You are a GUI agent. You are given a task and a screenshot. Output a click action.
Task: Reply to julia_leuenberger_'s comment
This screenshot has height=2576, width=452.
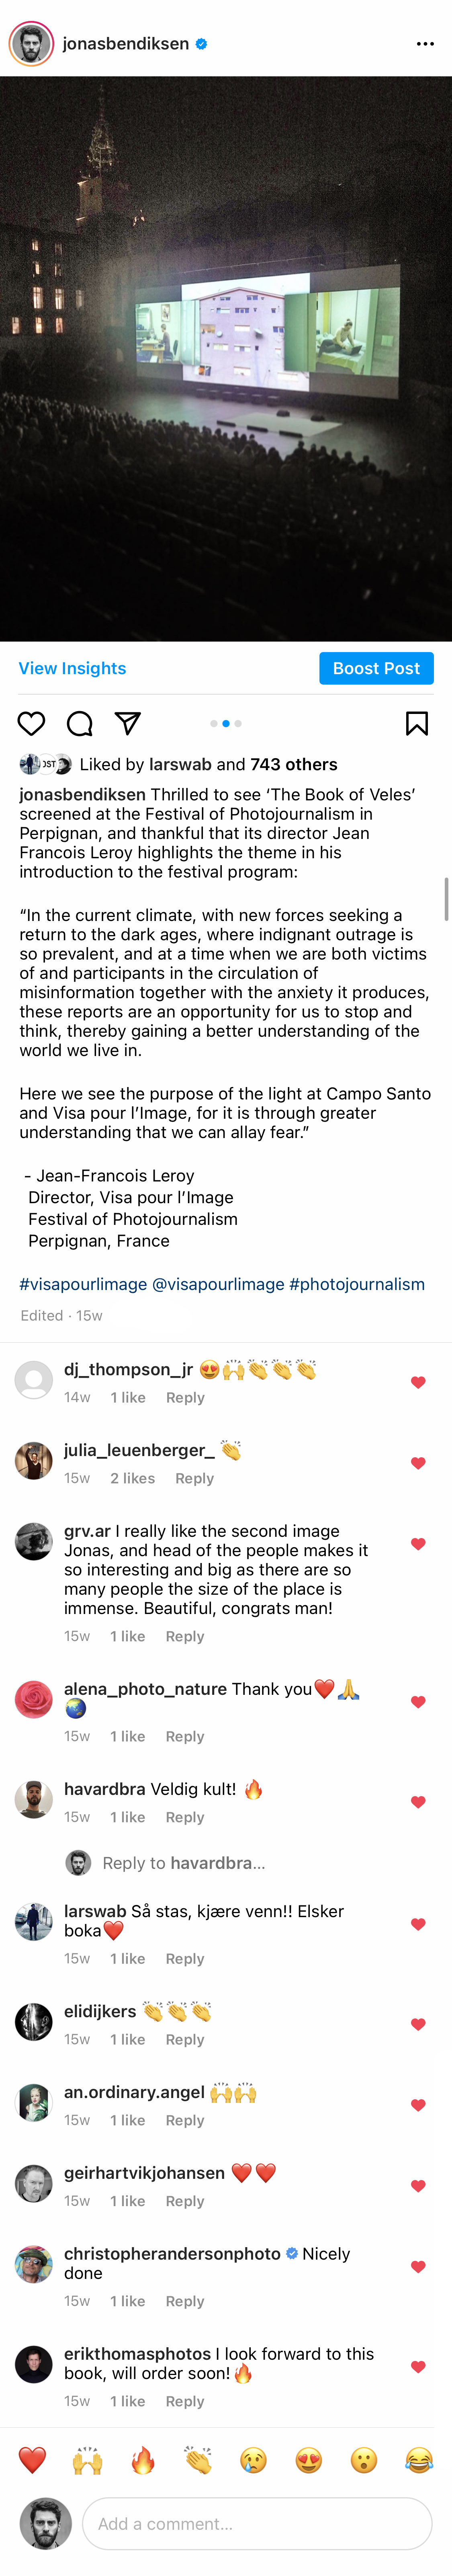(x=194, y=1478)
